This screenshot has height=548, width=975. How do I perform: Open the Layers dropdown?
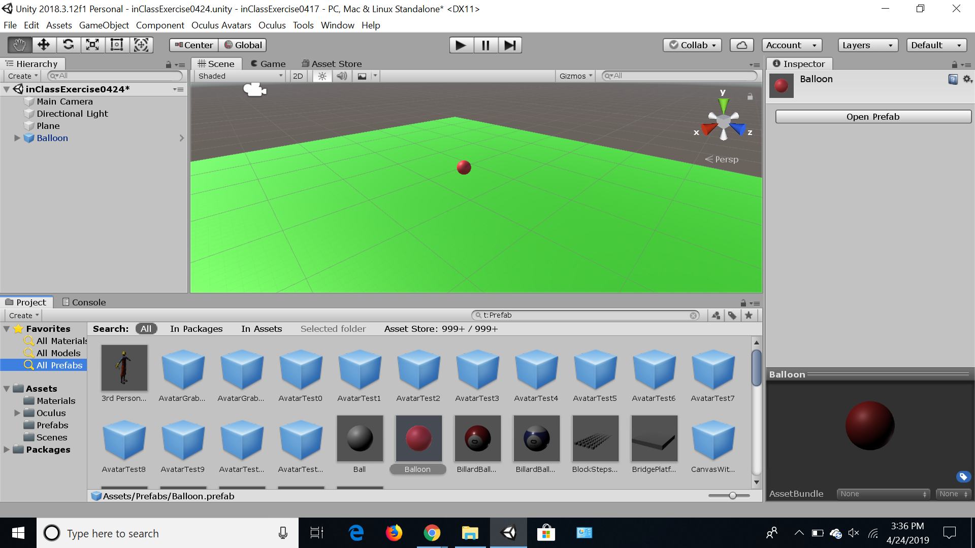click(x=867, y=45)
